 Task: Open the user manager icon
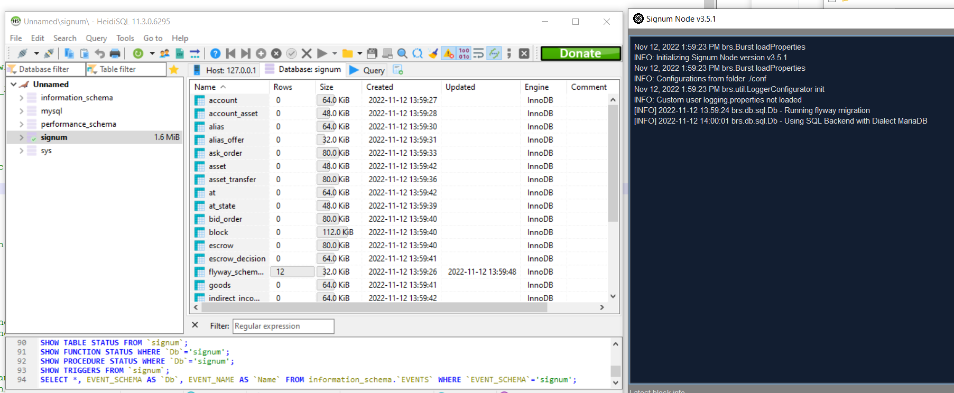(165, 53)
